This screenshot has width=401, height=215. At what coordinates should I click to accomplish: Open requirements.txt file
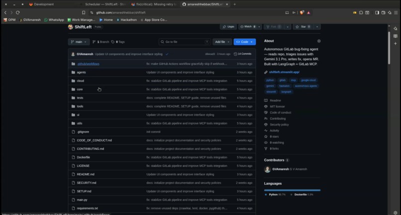88,209
